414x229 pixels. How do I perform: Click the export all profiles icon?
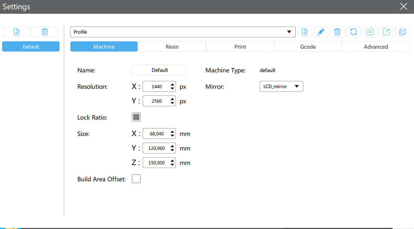click(x=402, y=32)
